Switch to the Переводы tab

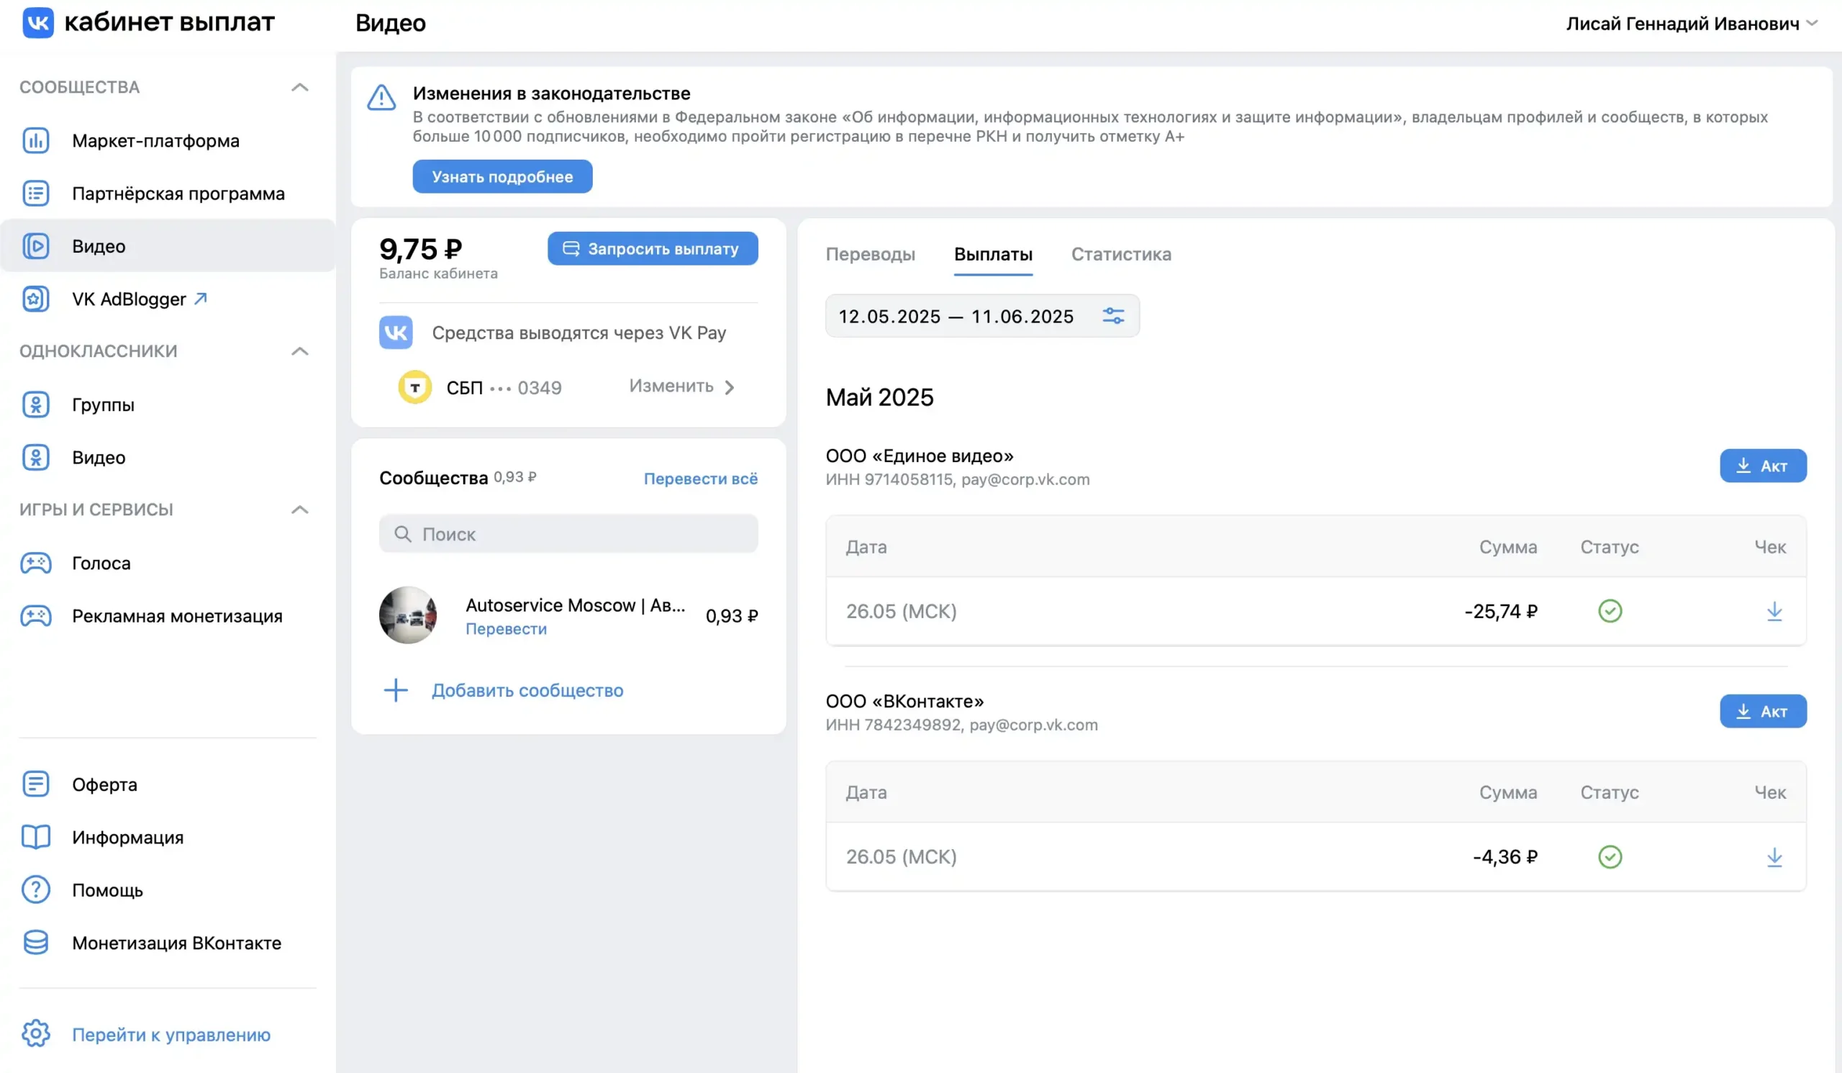tap(870, 254)
